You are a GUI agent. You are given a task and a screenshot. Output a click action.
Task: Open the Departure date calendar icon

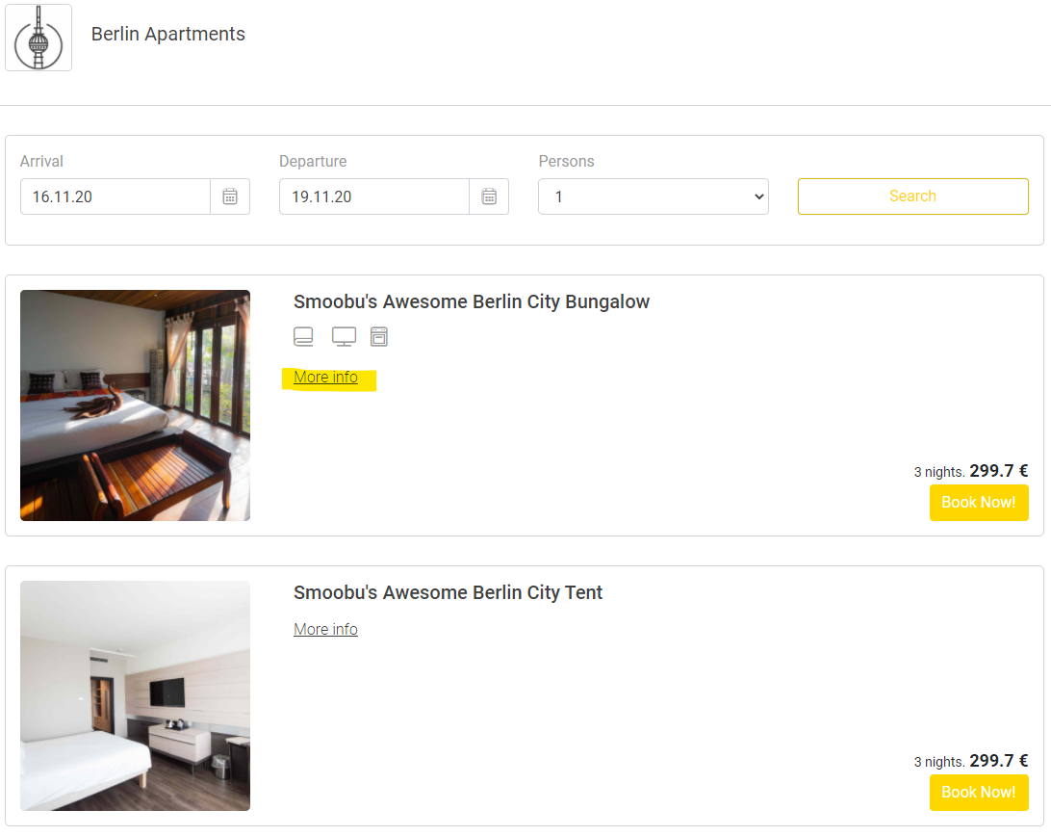[489, 196]
